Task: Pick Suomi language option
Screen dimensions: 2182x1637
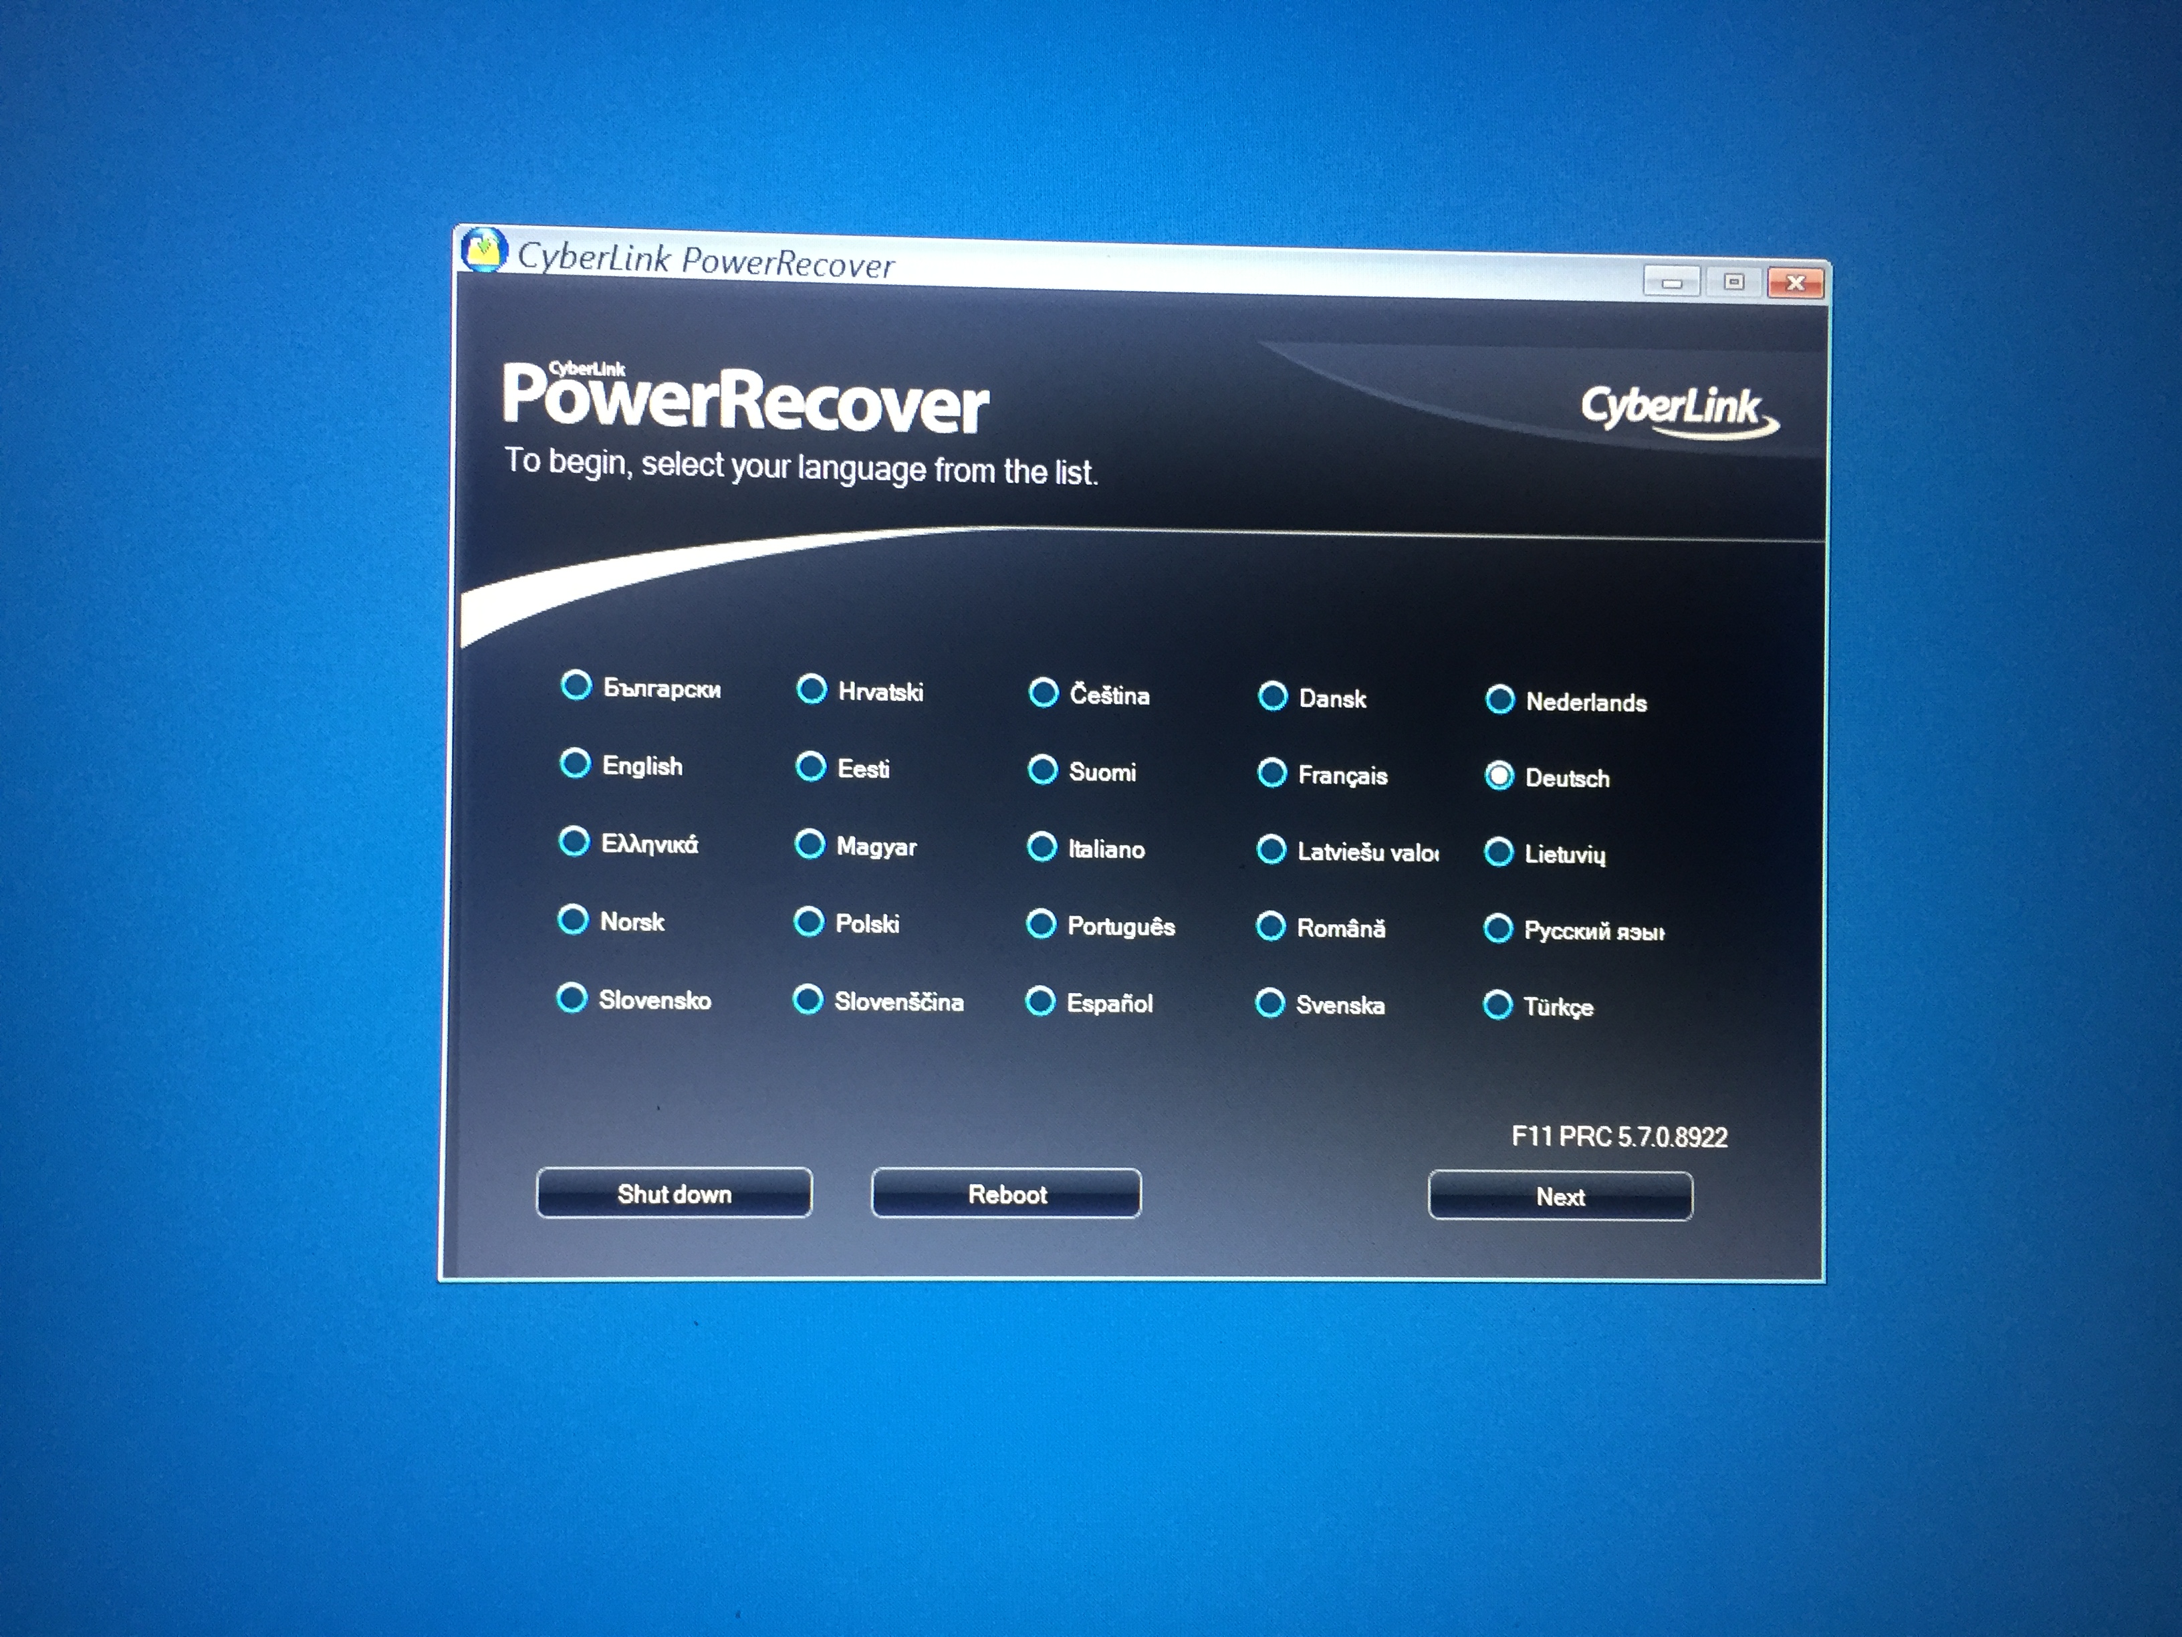Action: [x=1043, y=770]
